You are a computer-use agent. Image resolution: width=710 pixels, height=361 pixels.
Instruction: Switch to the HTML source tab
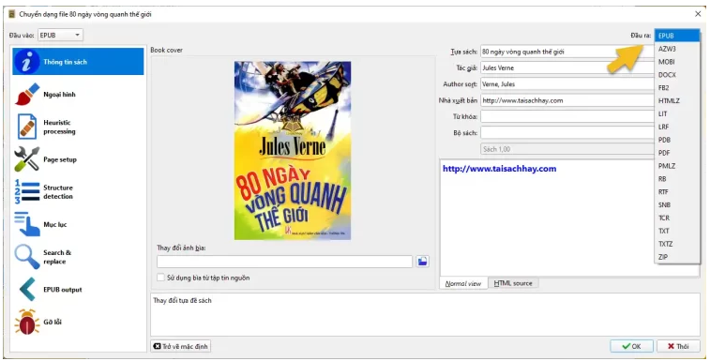513,283
